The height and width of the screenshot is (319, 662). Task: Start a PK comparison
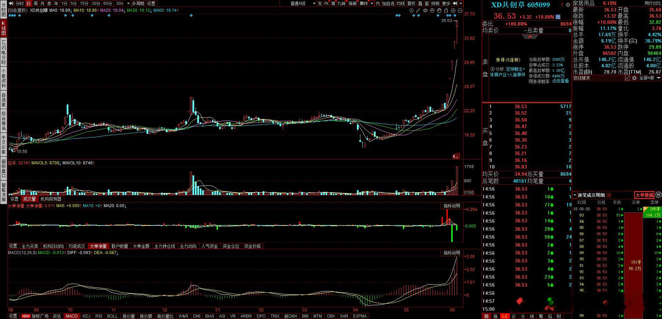(327, 3)
